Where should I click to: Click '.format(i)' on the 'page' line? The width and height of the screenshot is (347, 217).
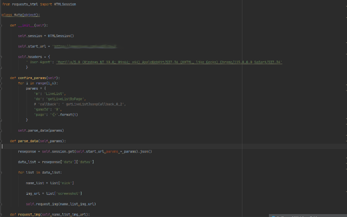click(68, 115)
